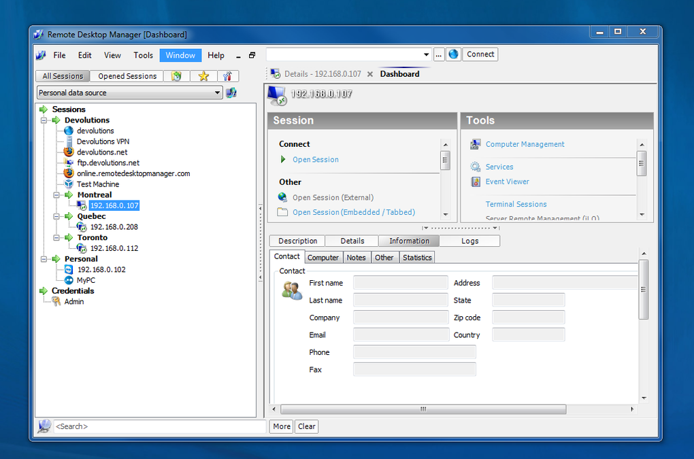Click the search magnifier icon at bottom left
This screenshot has height=459, width=694.
tap(44, 426)
